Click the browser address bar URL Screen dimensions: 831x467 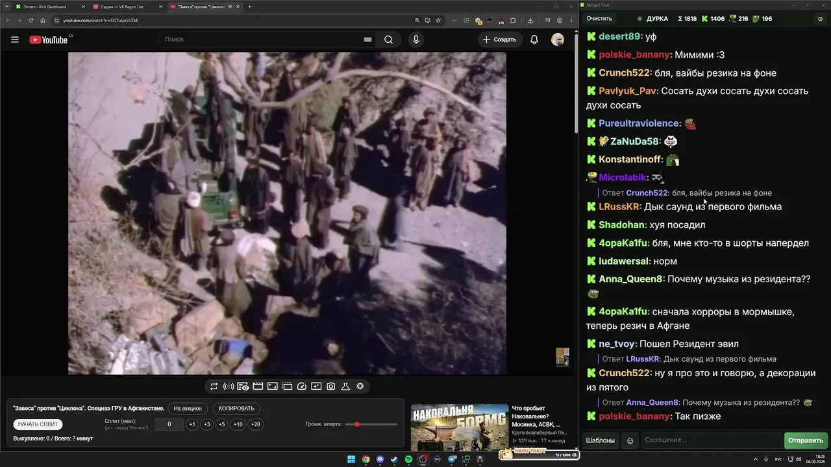pos(101,20)
